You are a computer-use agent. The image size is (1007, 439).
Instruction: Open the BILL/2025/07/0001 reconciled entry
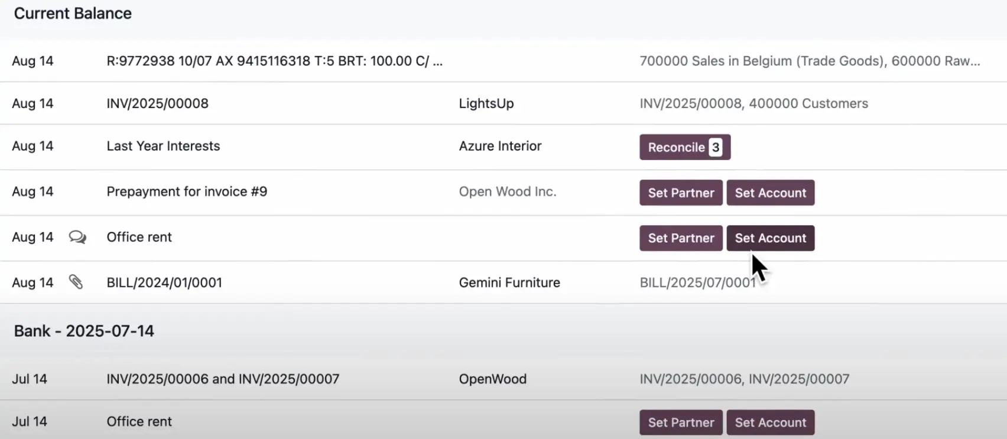coord(697,282)
